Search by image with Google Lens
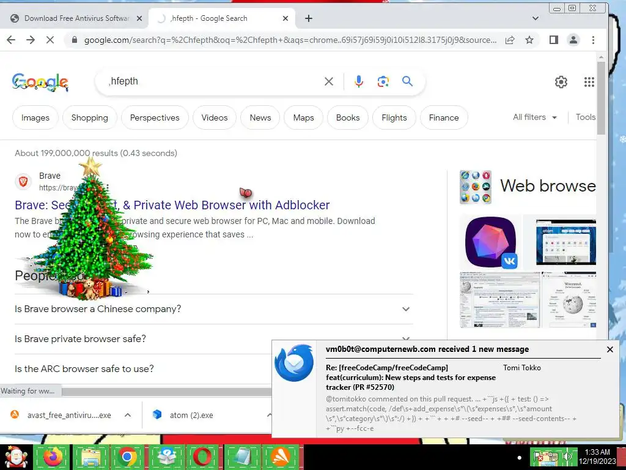This screenshot has width=626, height=470. [x=383, y=81]
